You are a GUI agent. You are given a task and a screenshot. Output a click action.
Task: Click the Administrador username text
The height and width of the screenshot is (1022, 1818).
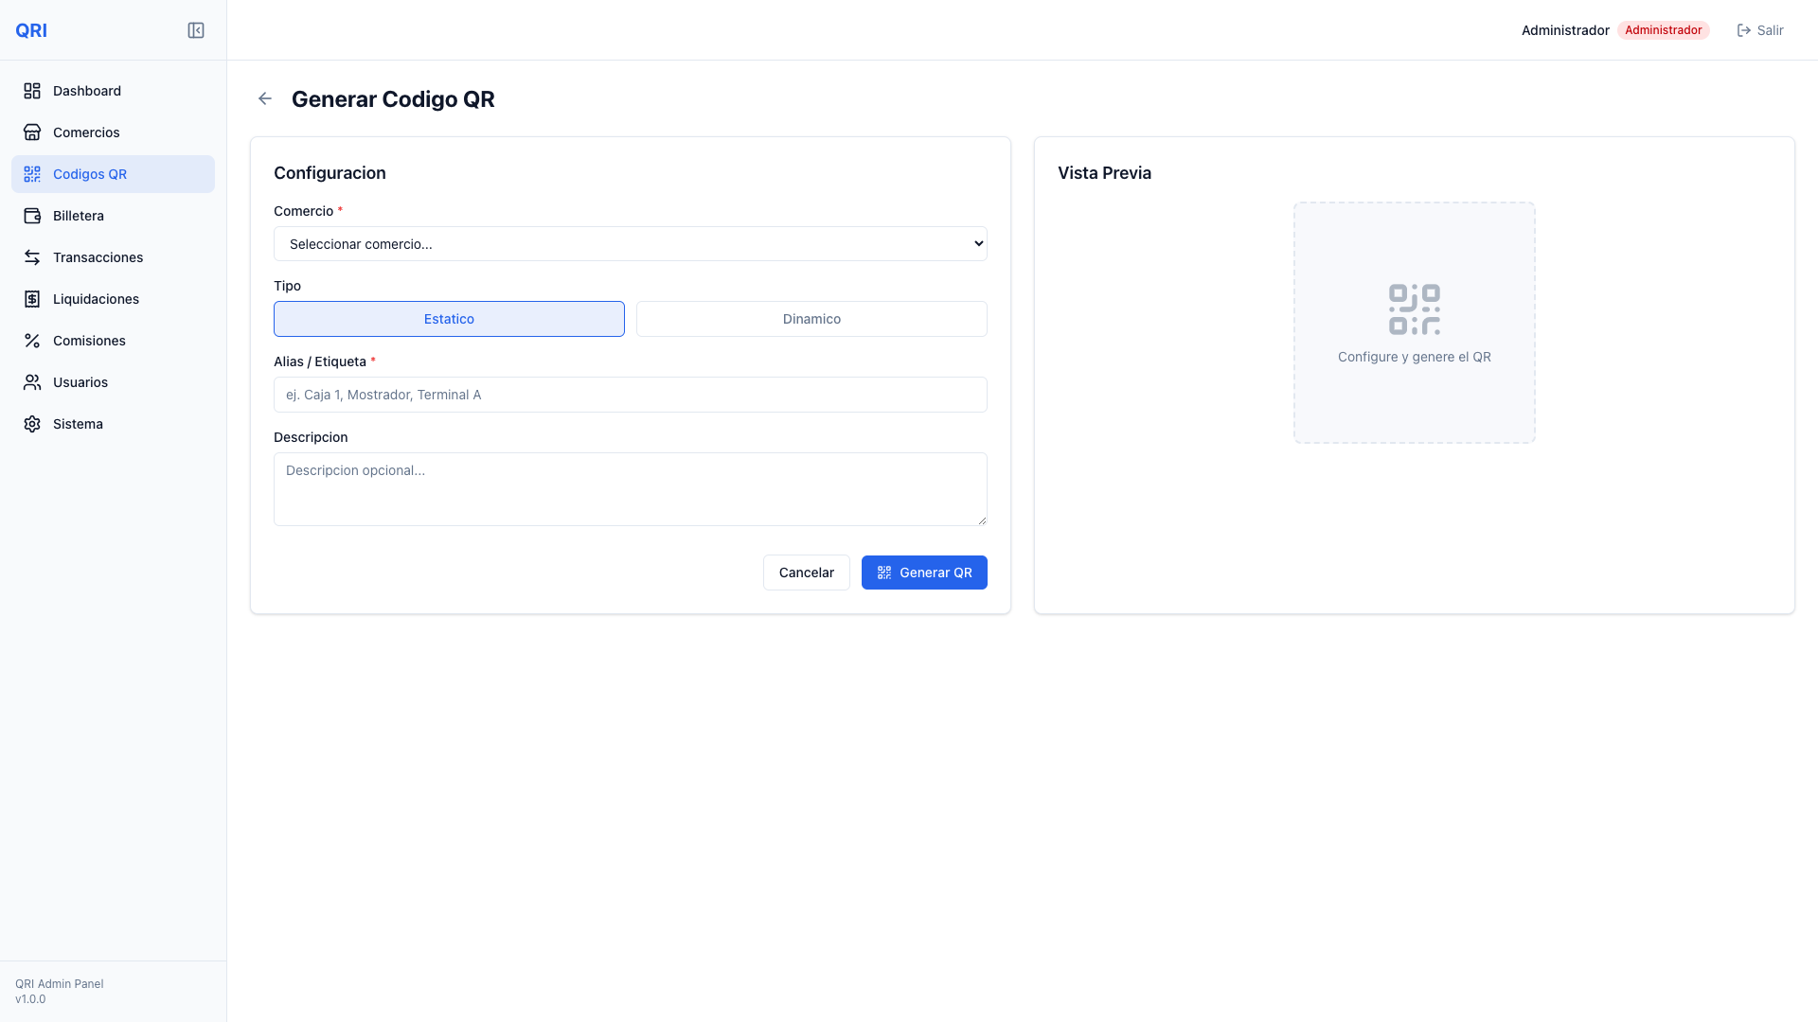tap(1565, 30)
